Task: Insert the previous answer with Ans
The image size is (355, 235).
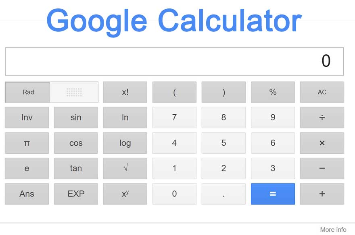Action: [27, 194]
